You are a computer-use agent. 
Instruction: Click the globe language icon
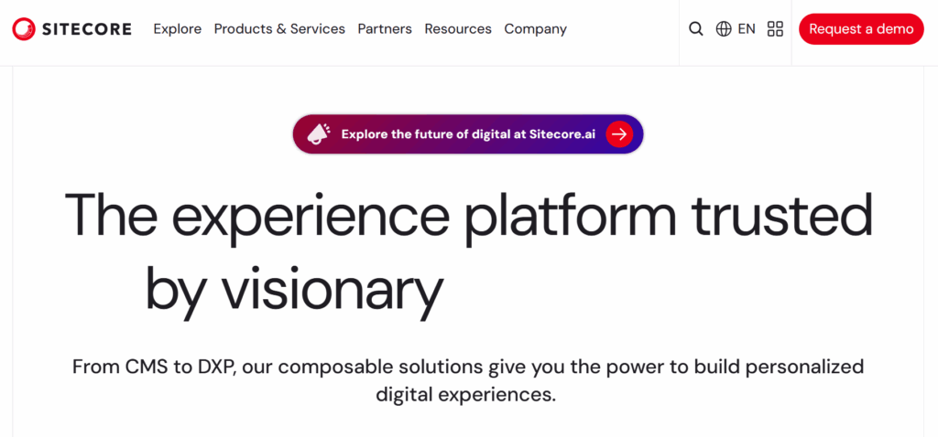click(x=724, y=29)
